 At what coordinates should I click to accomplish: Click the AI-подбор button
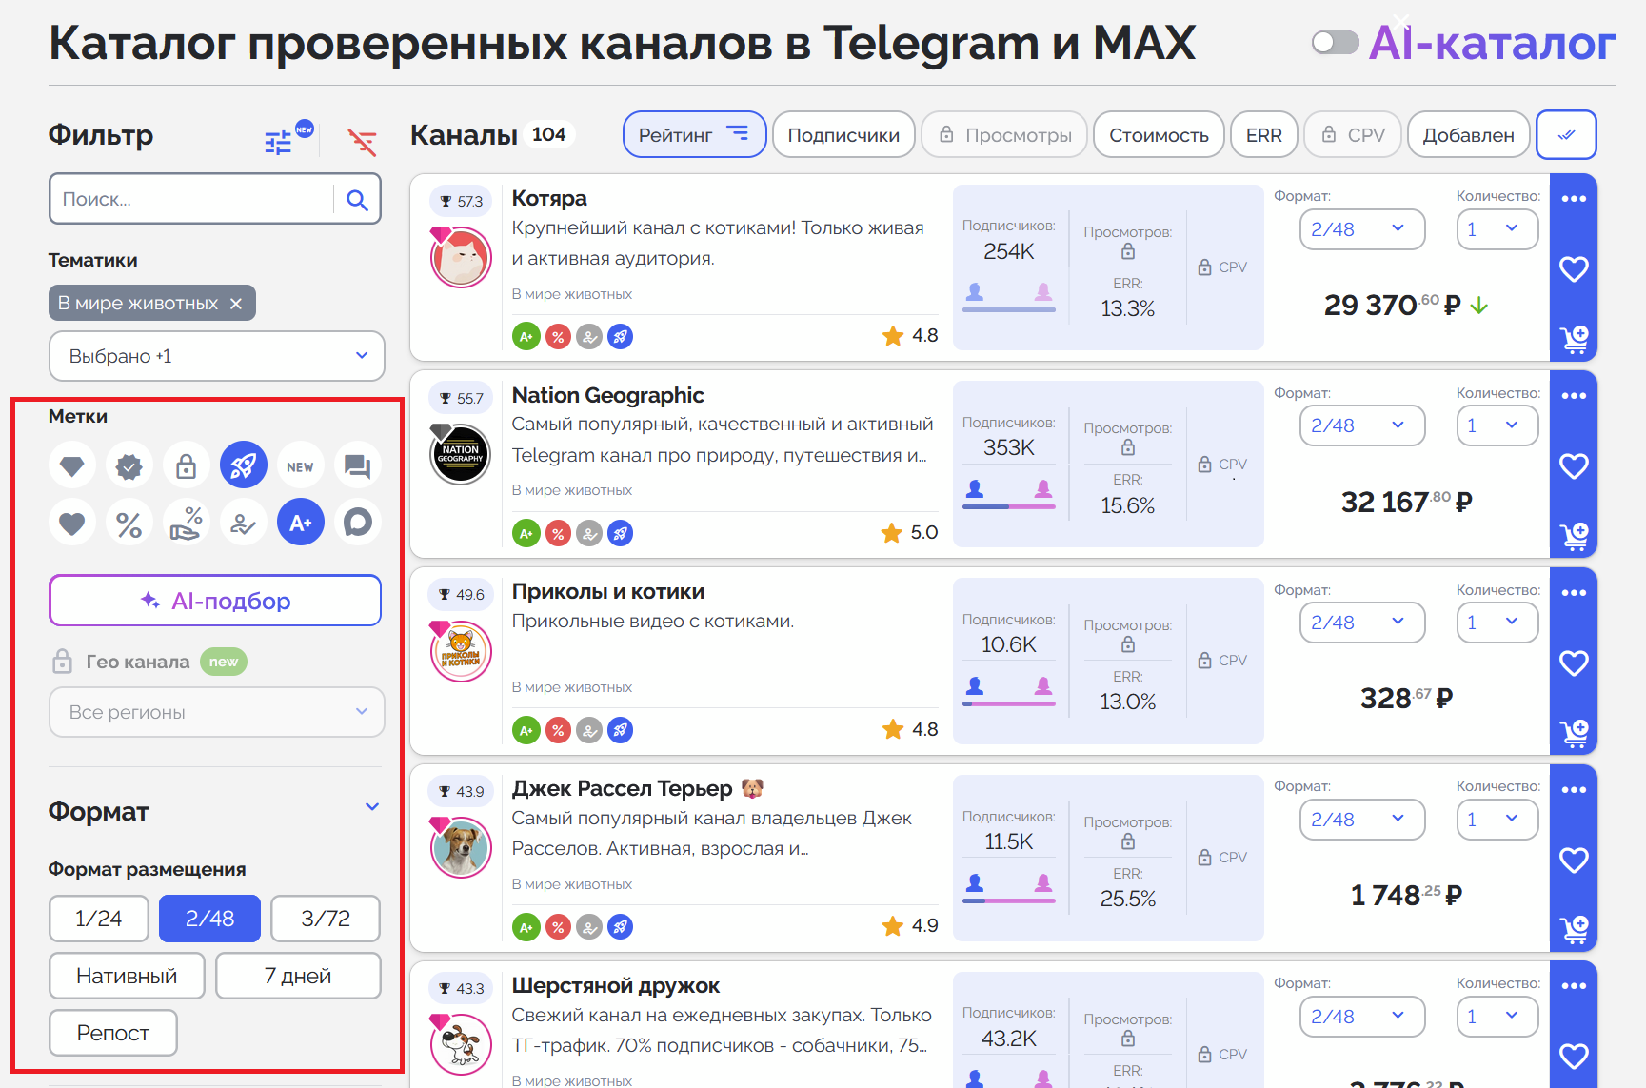point(215,601)
